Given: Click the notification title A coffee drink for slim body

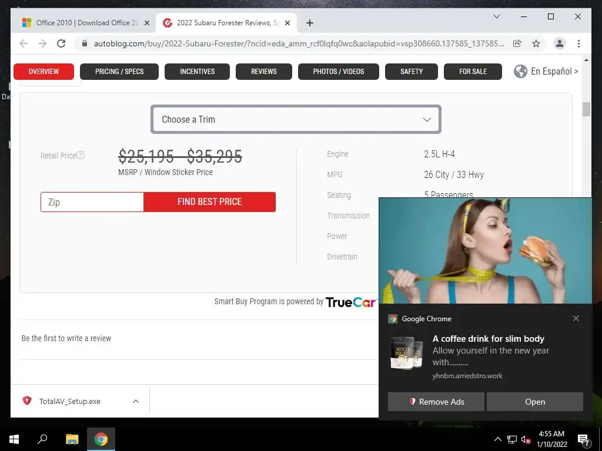Looking at the screenshot, I should click(x=489, y=339).
